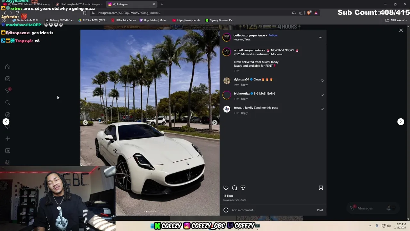Open sidebar Messages icon with notification badge

pyautogui.click(x=8, y=90)
